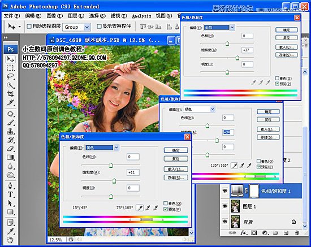The width and height of the screenshot is (311, 247).
Task: Select the Patch healing tool
Action: [x=10, y=114]
